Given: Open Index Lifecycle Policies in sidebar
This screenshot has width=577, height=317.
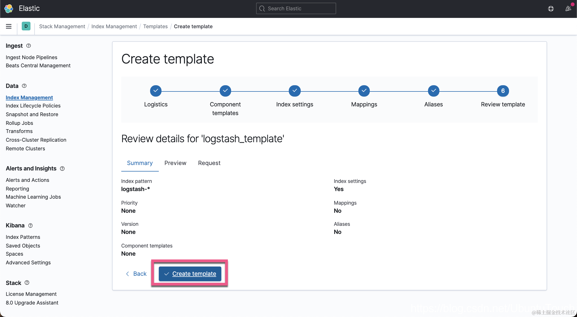Looking at the screenshot, I should [x=33, y=106].
